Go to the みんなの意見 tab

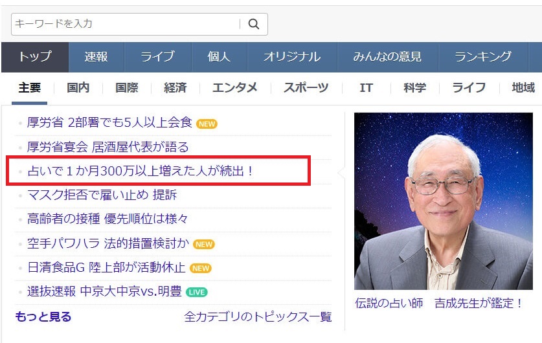tap(387, 56)
